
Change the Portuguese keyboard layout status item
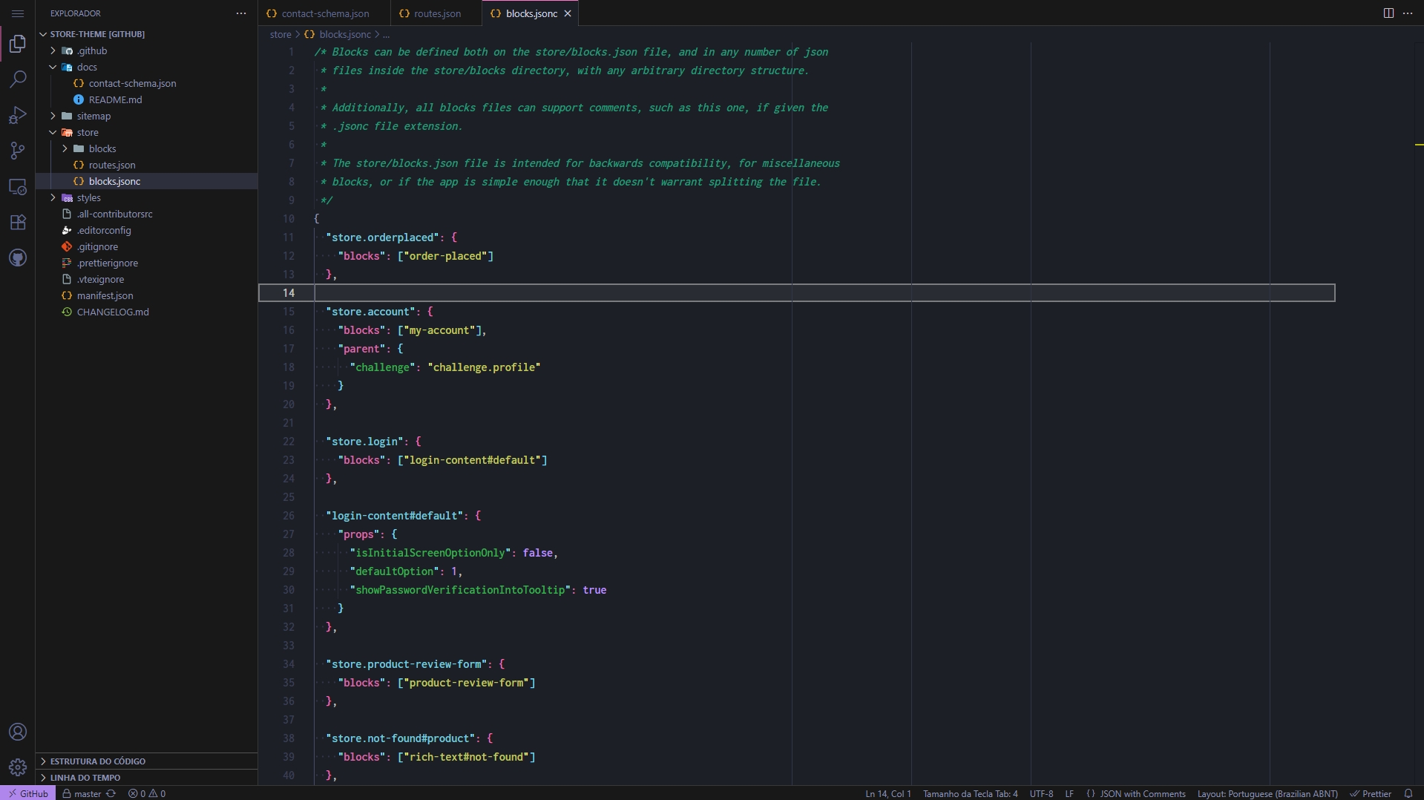tap(1267, 793)
